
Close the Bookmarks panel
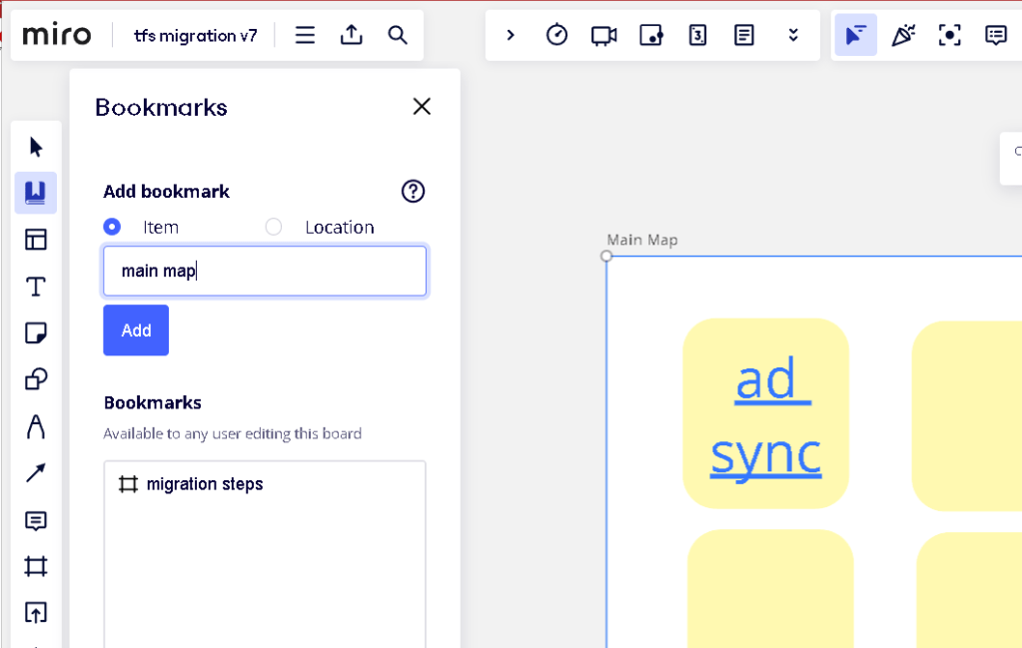[x=422, y=106]
